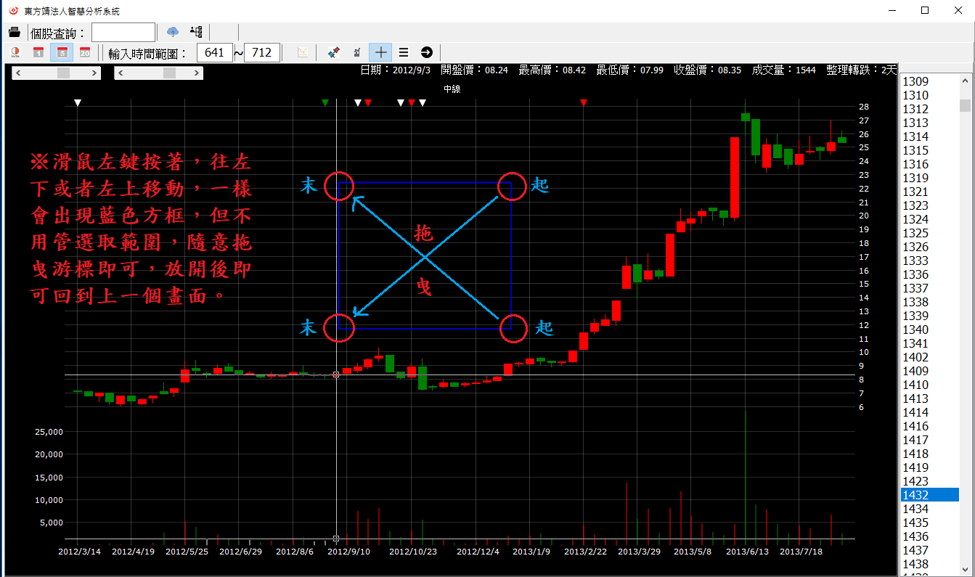Screen dimensions: 975x577
Task: Click the stock list's vertical scrollbar thumb
Action: coord(965,106)
